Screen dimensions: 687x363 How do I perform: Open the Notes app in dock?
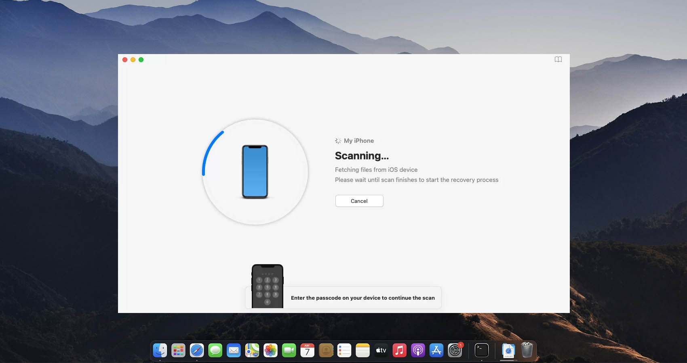(362, 350)
